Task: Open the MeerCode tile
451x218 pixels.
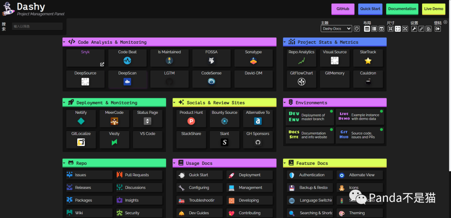Action: (114, 118)
